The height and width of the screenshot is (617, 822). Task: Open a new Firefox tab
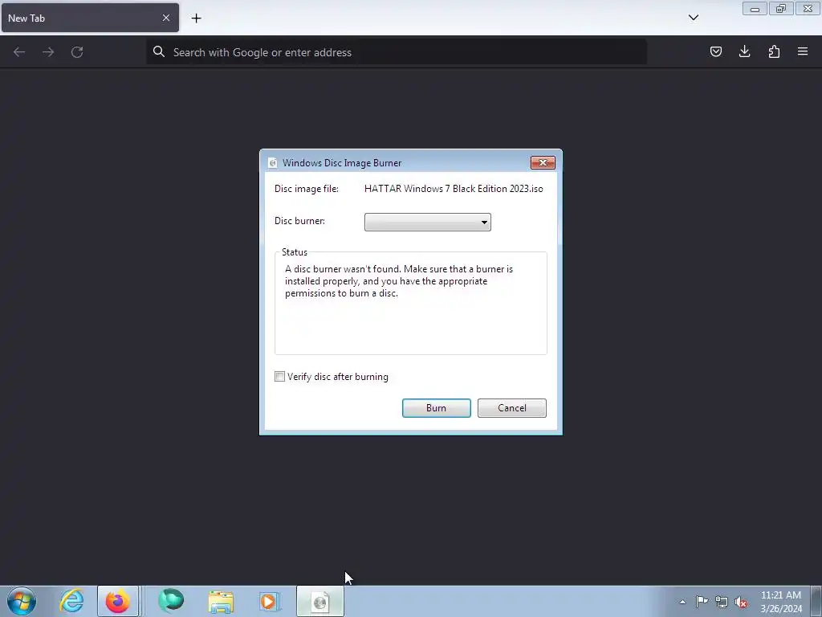tap(196, 18)
